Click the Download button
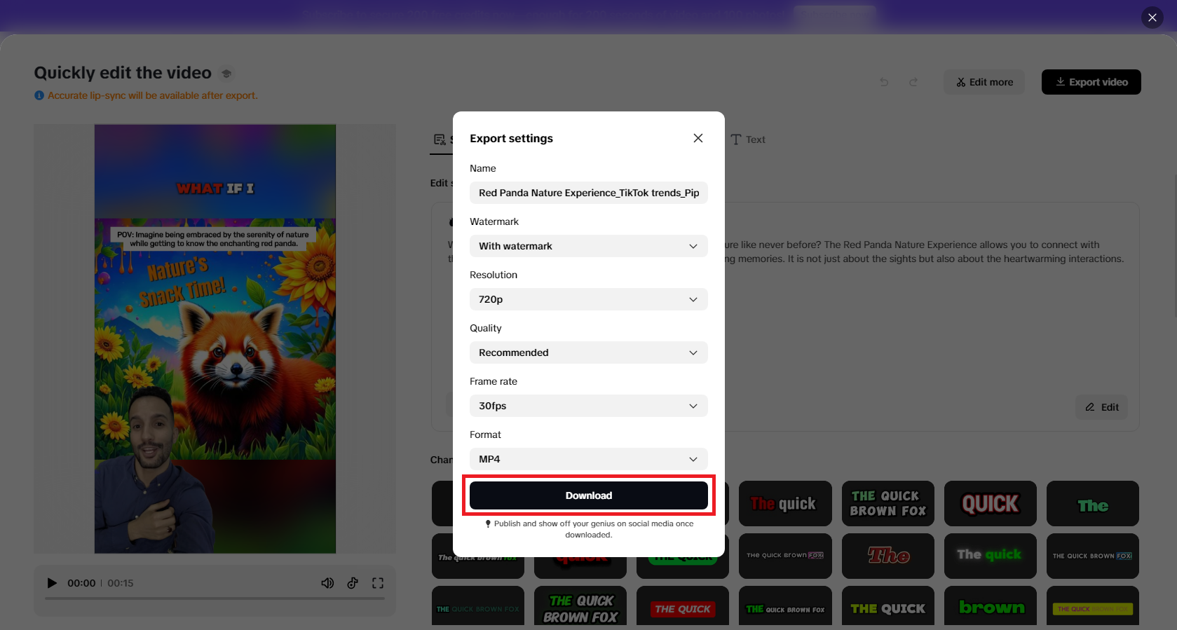Viewport: 1177px width, 630px height. click(x=588, y=495)
